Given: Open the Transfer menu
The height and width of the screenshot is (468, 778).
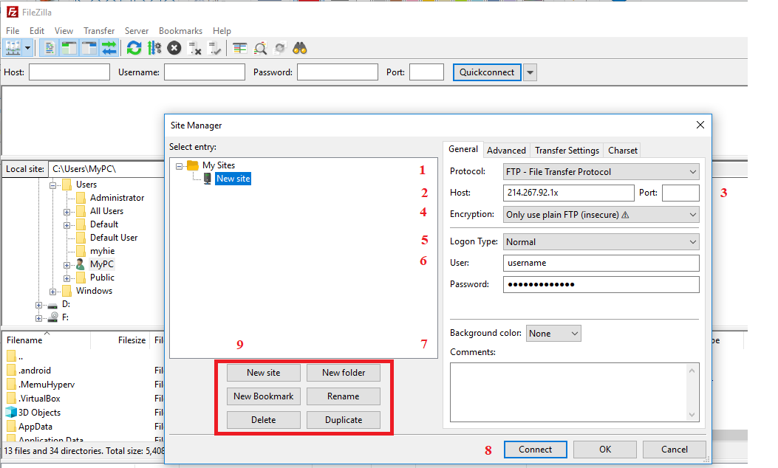Looking at the screenshot, I should (99, 31).
